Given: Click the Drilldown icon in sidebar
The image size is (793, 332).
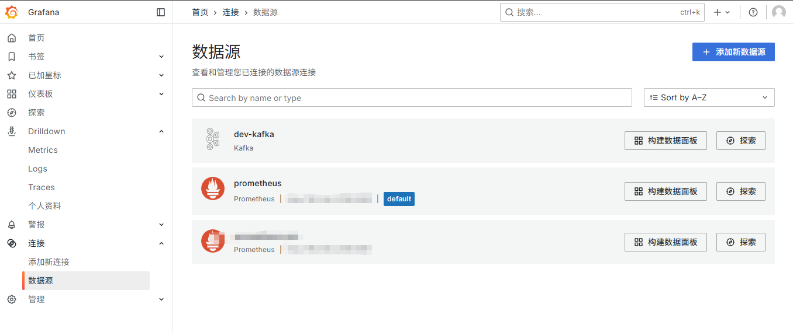Looking at the screenshot, I should (12, 131).
